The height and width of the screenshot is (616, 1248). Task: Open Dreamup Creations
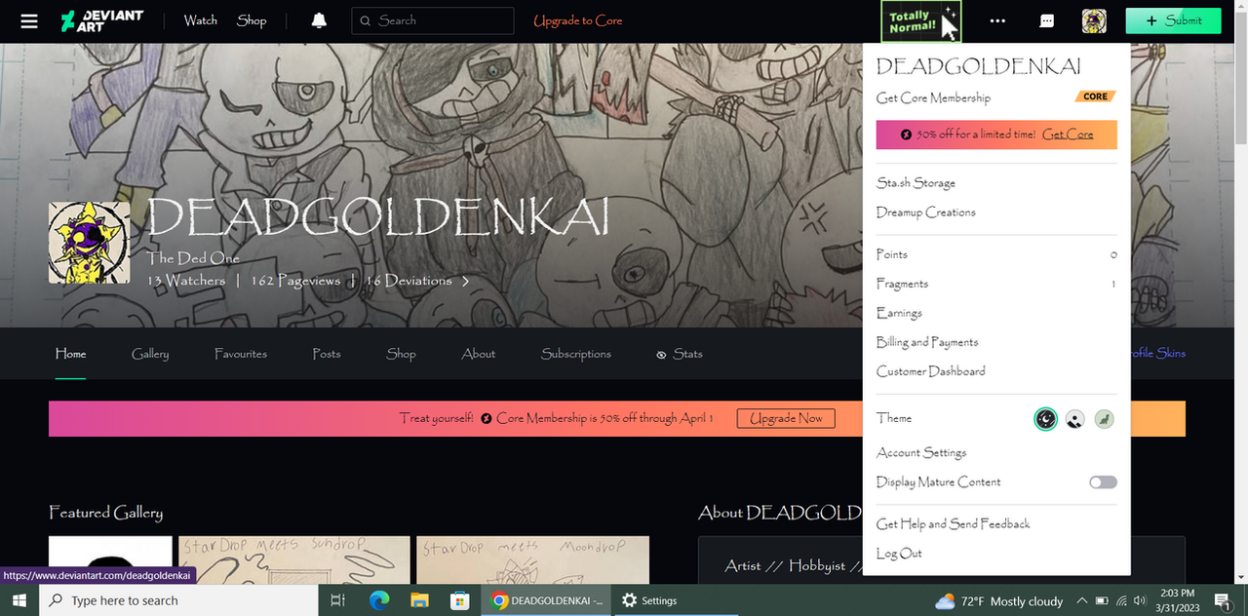(925, 212)
